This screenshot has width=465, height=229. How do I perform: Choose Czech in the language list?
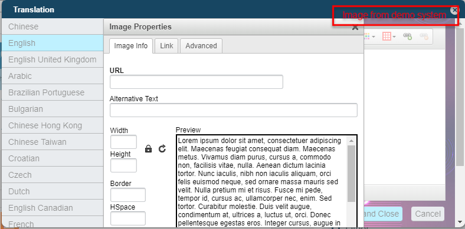(53, 175)
